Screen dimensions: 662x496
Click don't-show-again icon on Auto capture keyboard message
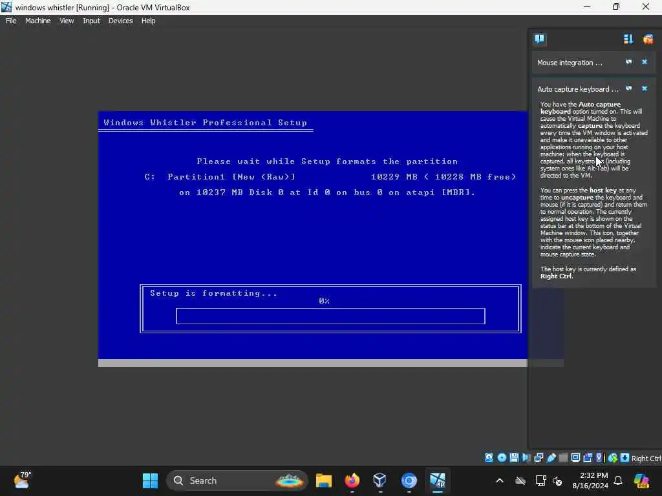(x=628, y=88)
